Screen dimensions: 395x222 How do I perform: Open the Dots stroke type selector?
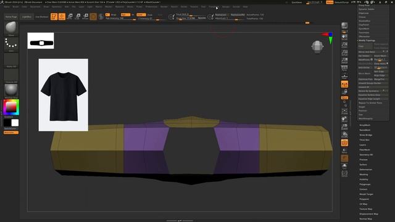click(11, 44)
